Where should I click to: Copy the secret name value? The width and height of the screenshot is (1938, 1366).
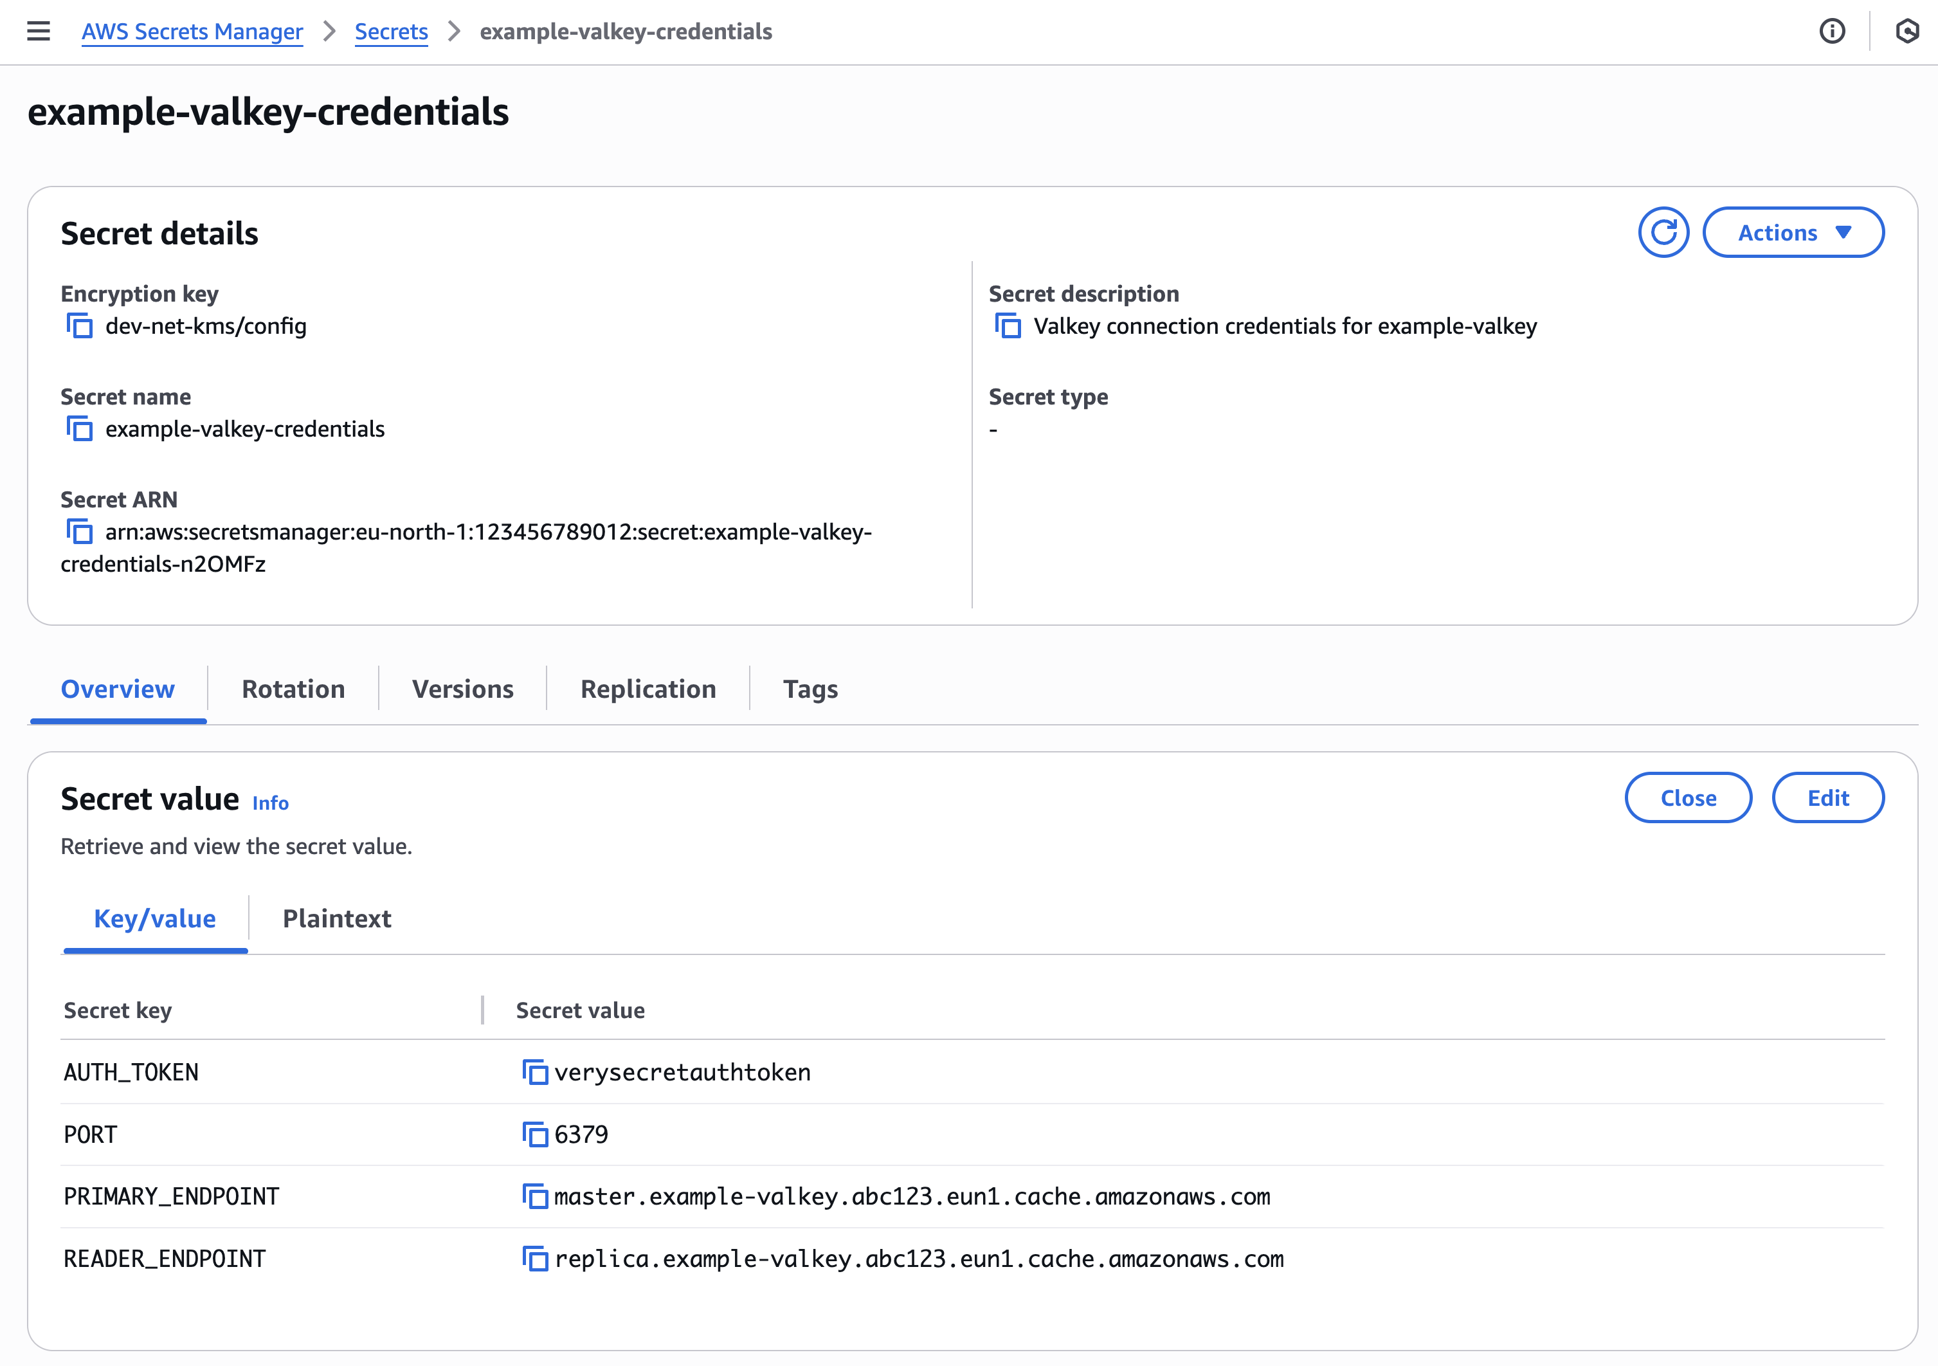coord(80,429)
